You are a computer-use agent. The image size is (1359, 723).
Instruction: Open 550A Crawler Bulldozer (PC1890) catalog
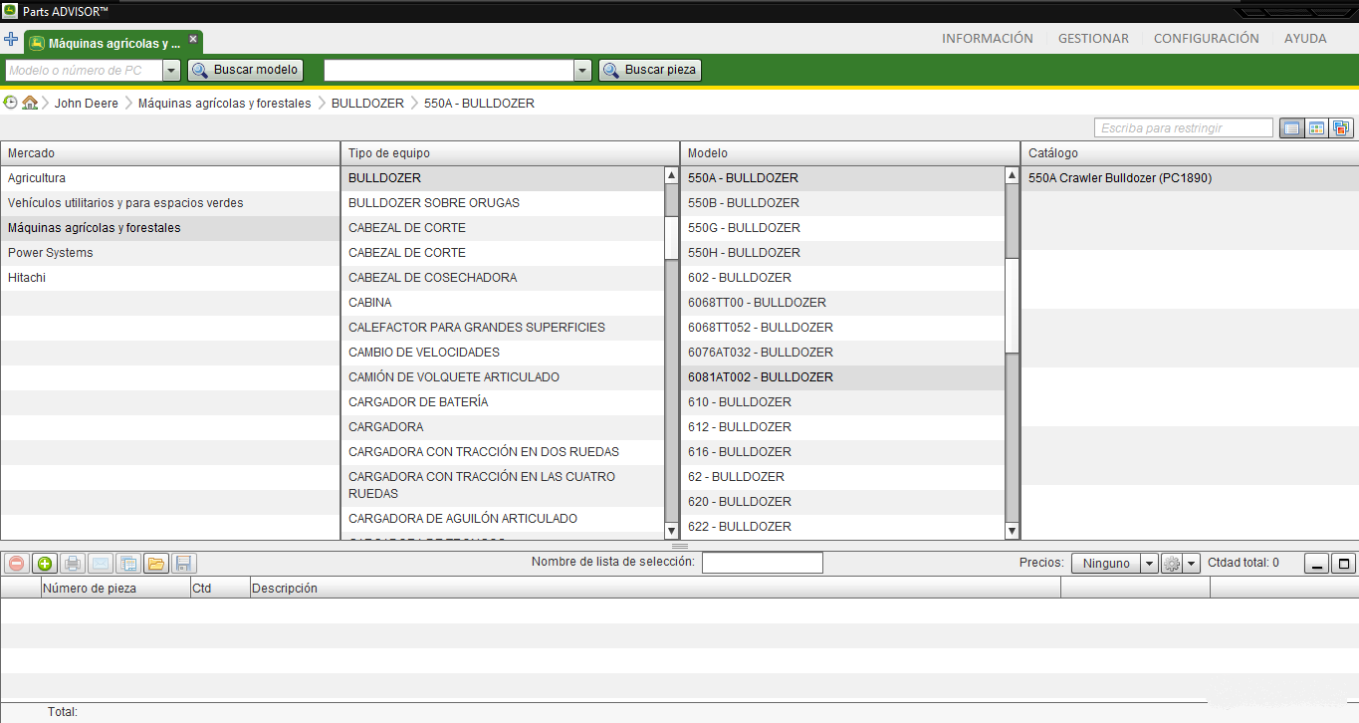click(1190, 178)
